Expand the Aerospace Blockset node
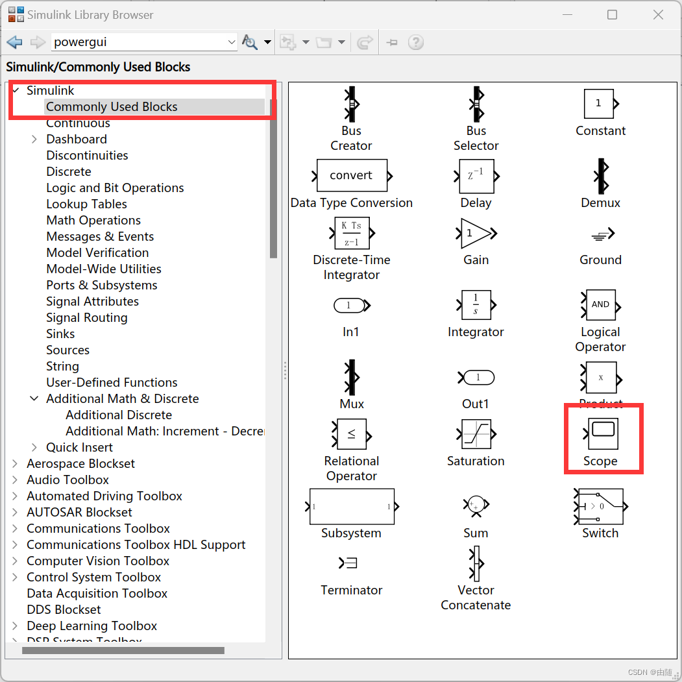The height and width of the screenshot is (682, 682). (15, 463)
